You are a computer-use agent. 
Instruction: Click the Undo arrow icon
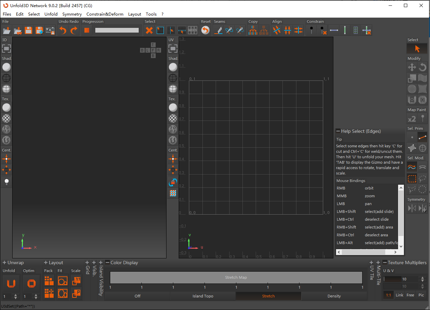(x=63, y=31)
